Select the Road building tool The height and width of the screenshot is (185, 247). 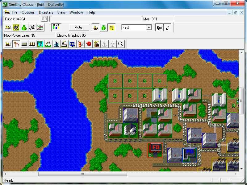coord(24,44)
